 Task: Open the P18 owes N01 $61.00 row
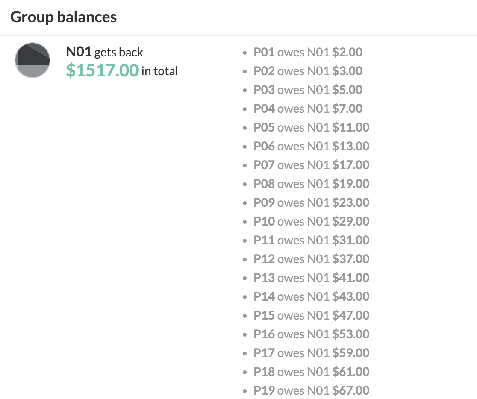(311, 372)
